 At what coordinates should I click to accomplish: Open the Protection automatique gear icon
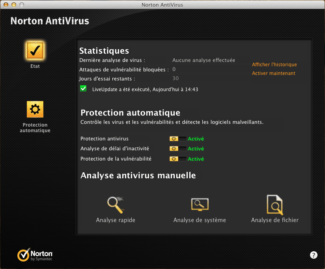coord(35,109)
